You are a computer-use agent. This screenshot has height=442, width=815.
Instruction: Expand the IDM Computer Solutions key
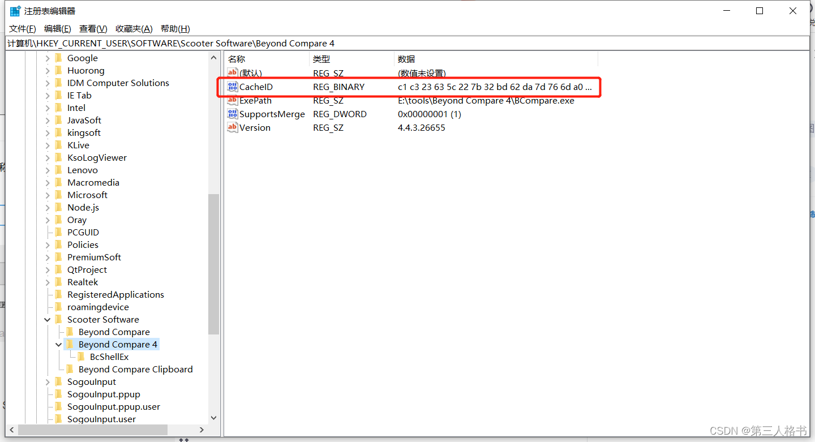pos(48,83)
